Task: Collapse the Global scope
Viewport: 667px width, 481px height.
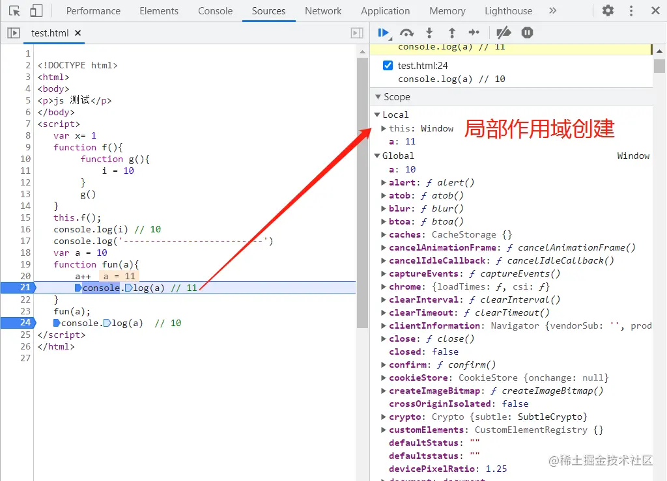Action: coord(377,156)
